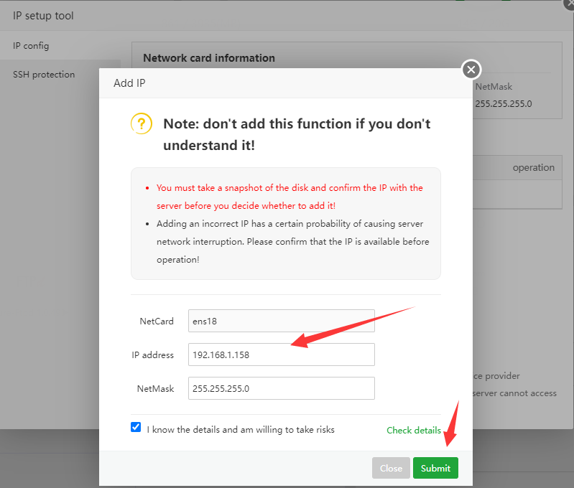This screenshot has width=574, height=488.
Task: Close the IP setup tool window
Action: 569,4
